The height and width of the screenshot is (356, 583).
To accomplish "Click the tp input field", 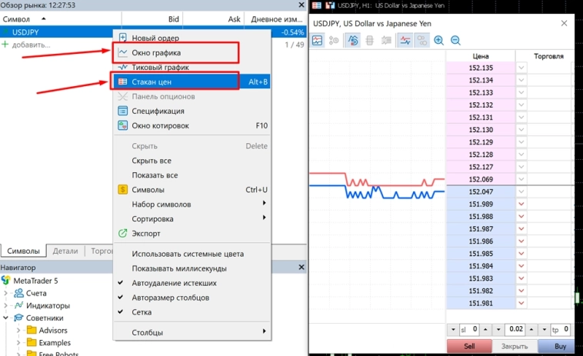I will [561, 329].
